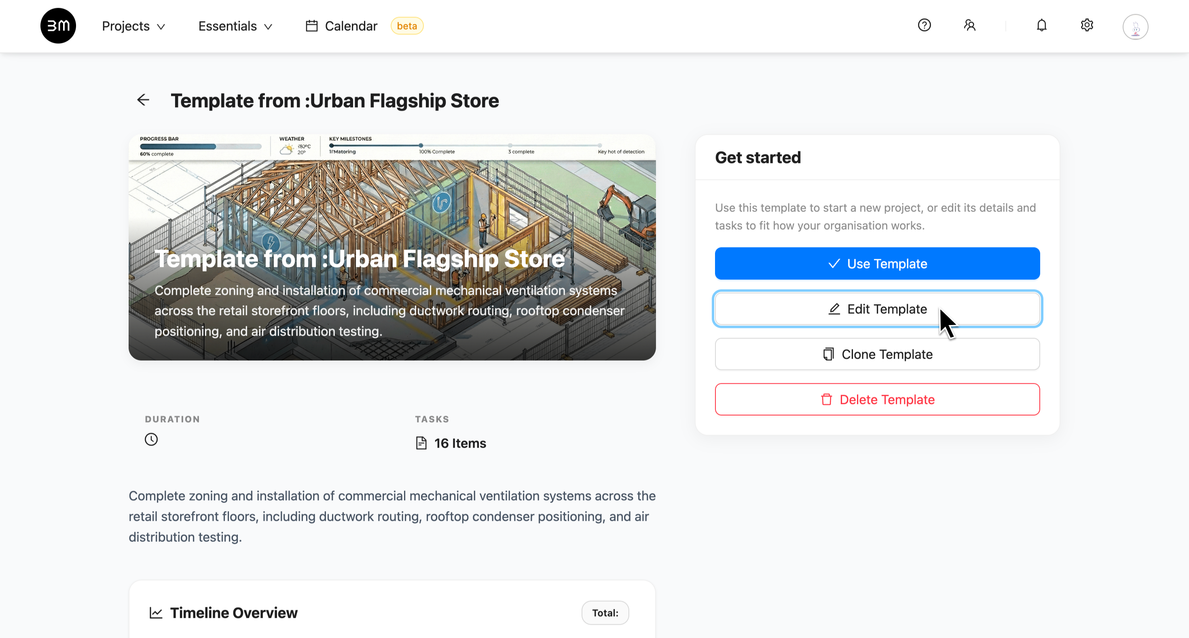Click the duration clock icon

[x=151, y=439]
